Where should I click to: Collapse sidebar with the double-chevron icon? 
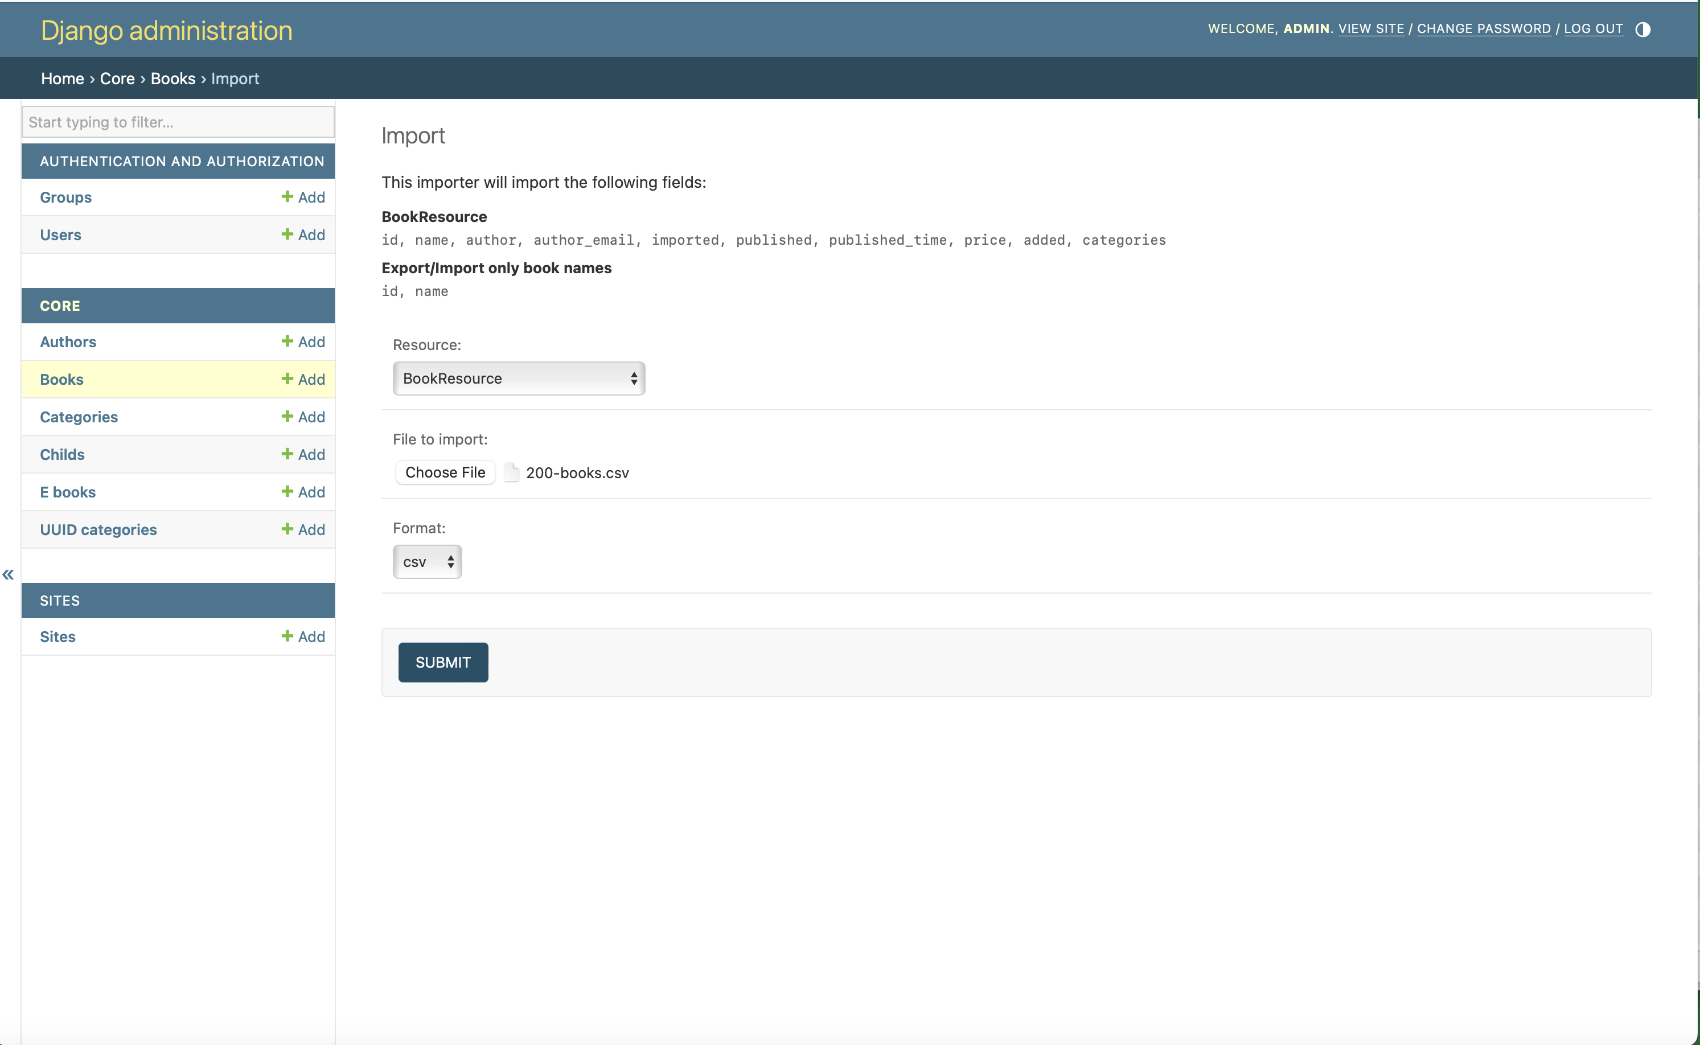pyautogui.click(x=9, y=574)
